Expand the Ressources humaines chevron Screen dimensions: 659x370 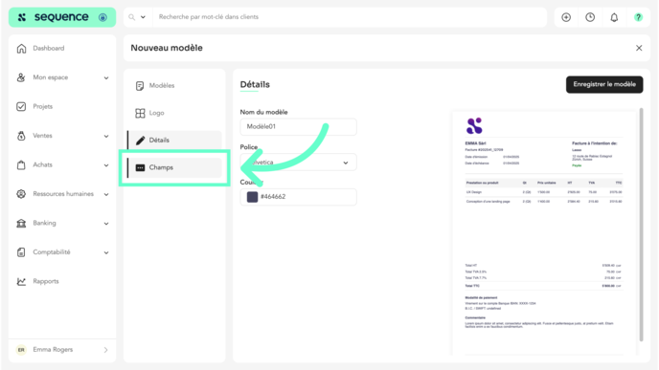pyautogui.click(x=106, y=194)
